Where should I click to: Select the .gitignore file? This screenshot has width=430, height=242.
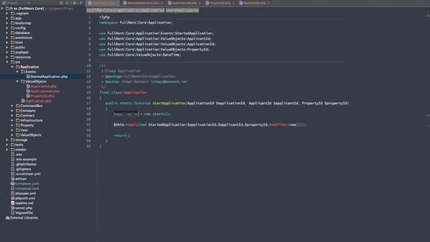(23, 169)
